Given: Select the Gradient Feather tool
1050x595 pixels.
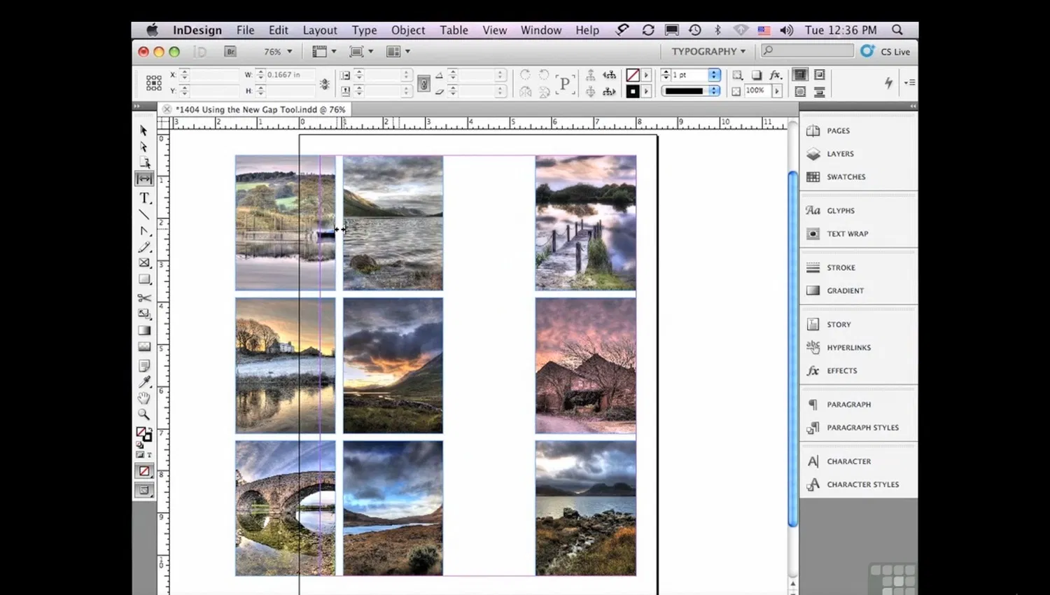Looking at the screenshot, I should [x=144, y=346].
